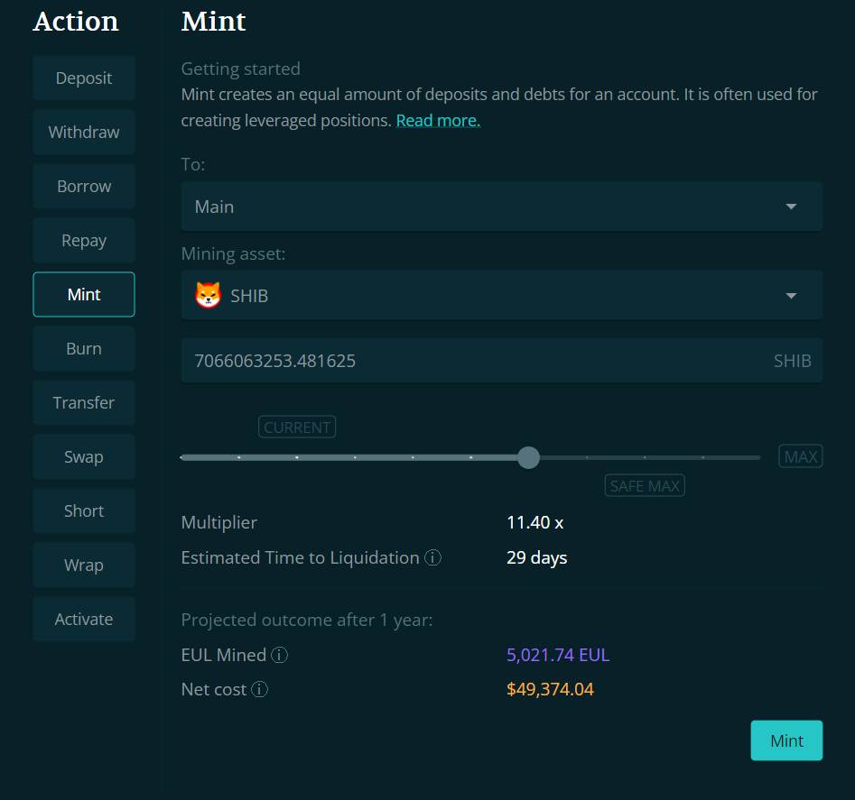Click the SHIB token icon
855x800 pixels.
pos(208,295)
